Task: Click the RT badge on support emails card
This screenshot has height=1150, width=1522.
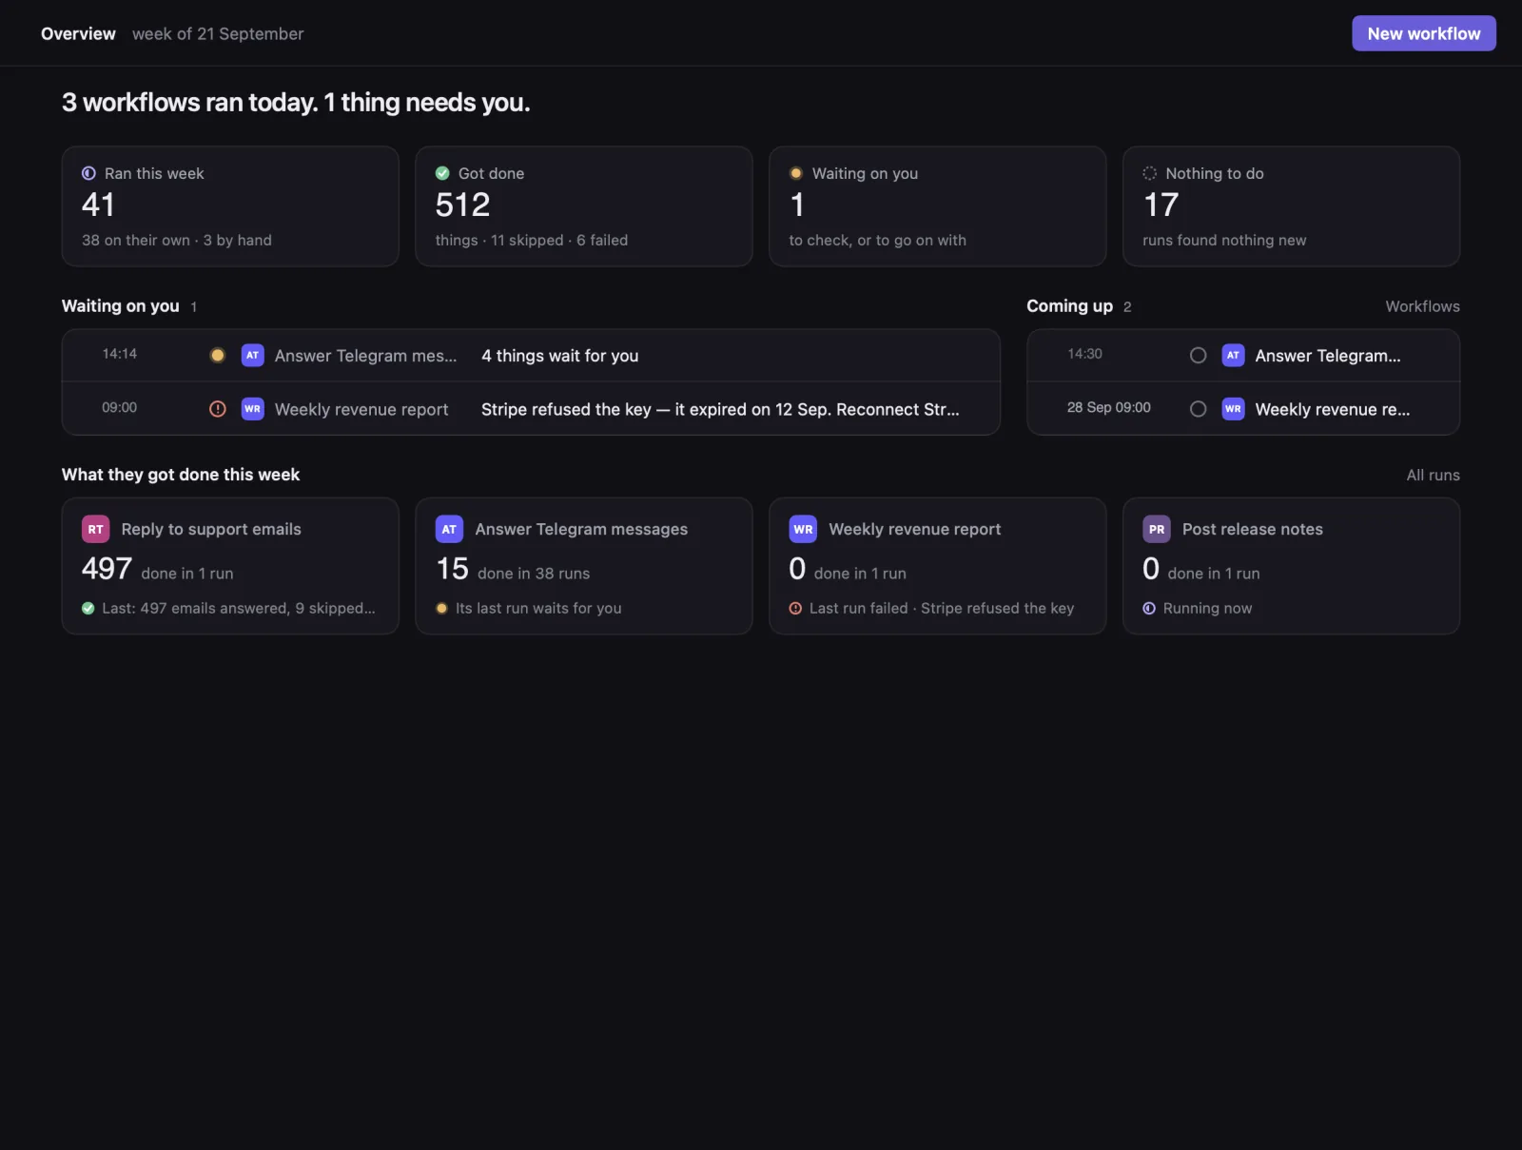Action: 96,529
